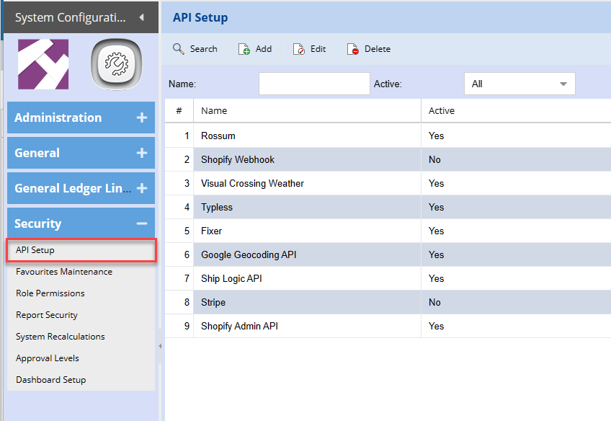Screen dimensions: 611x421
Task: Expand the General Ledger Links section
Action: tap(141, 188)
